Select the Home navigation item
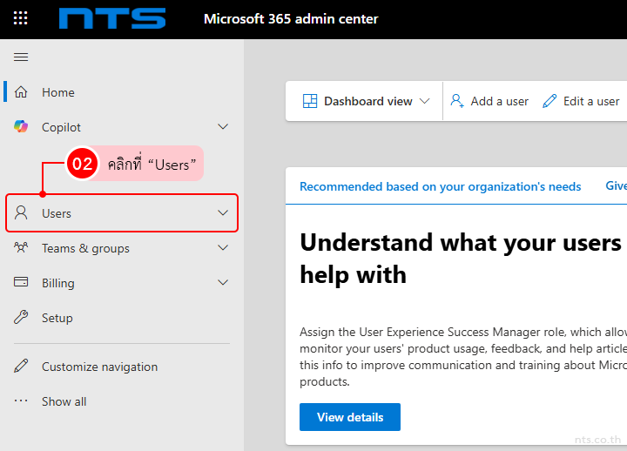The height and width of the screenshot is (451, 627). (x=58, y=92)
